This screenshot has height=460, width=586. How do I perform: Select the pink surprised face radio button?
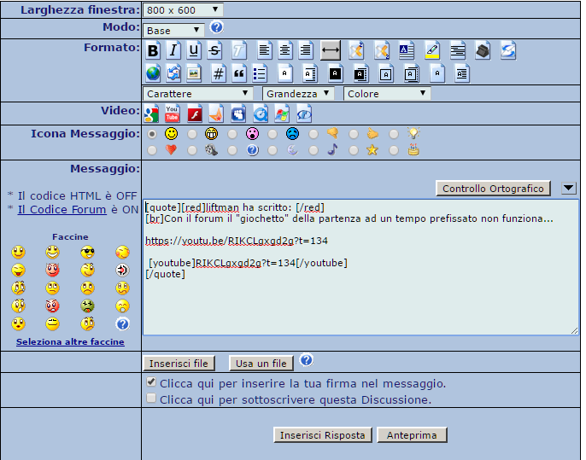pos(232,134)
